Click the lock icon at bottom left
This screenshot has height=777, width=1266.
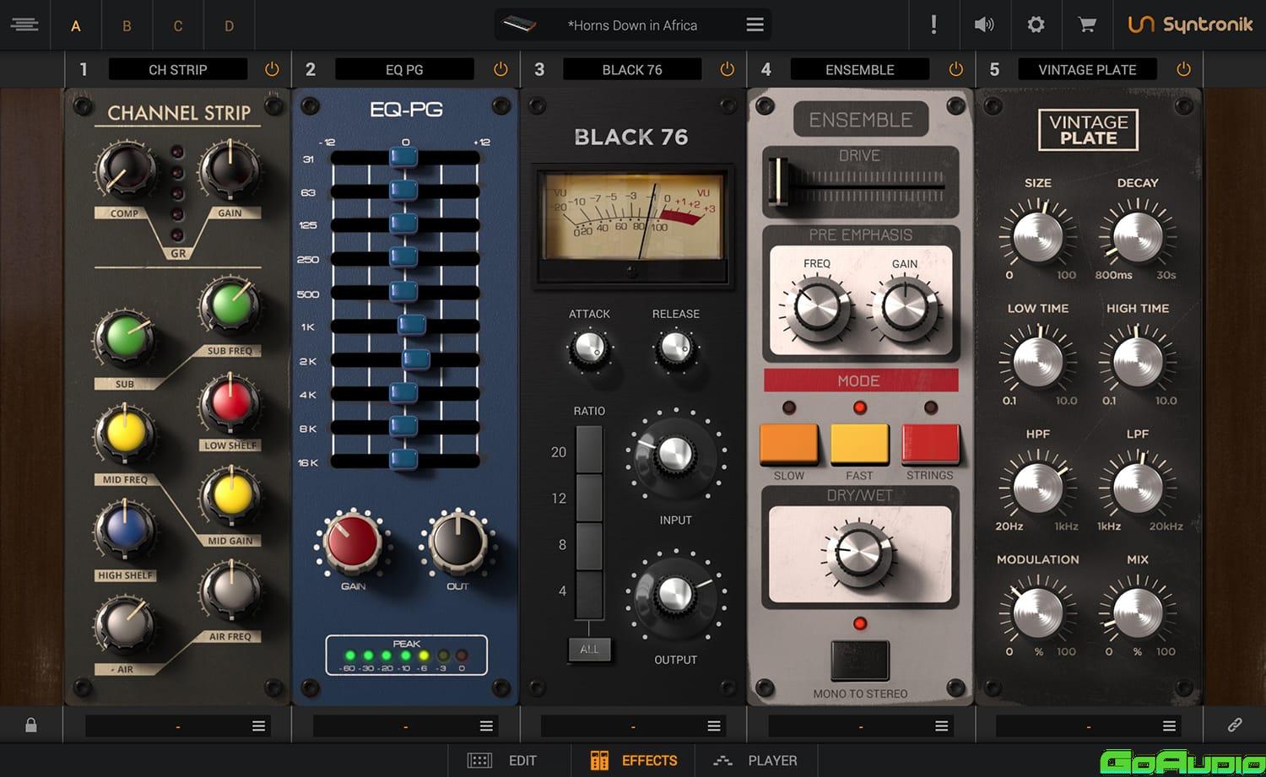(x=31, y=725)
